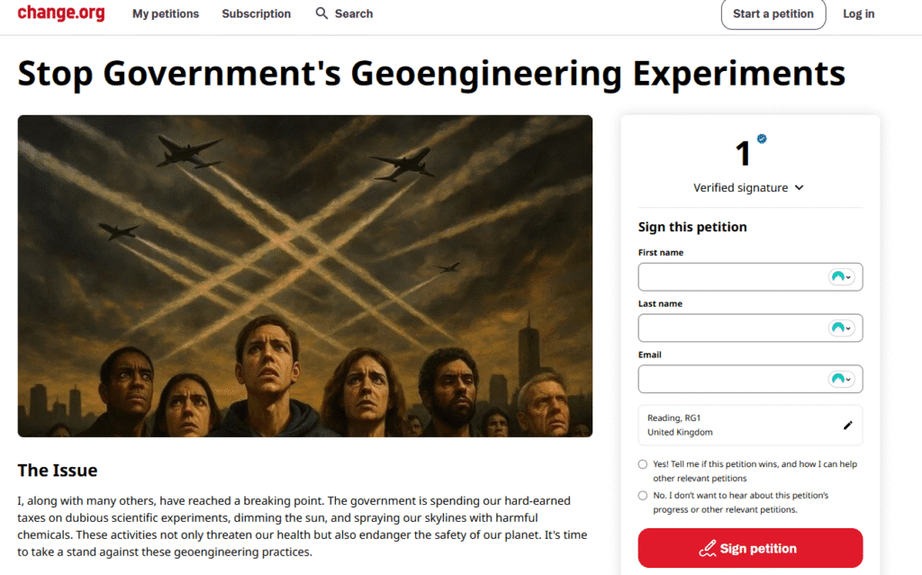Select Yes, tell me if petition wins

[x=643, y=464]
